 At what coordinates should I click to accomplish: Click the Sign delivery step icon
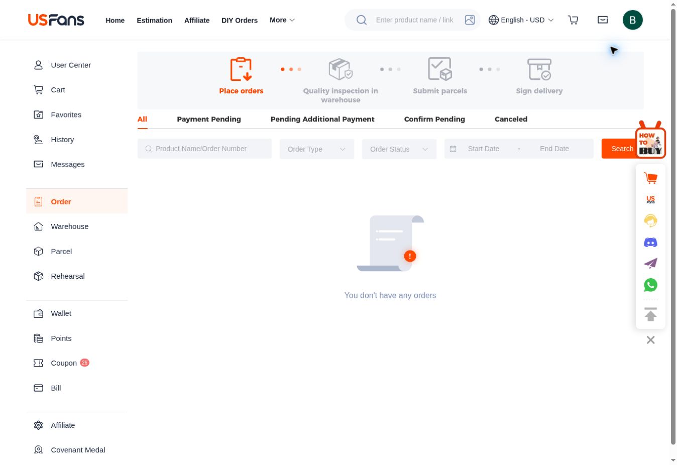coord(539,69)
